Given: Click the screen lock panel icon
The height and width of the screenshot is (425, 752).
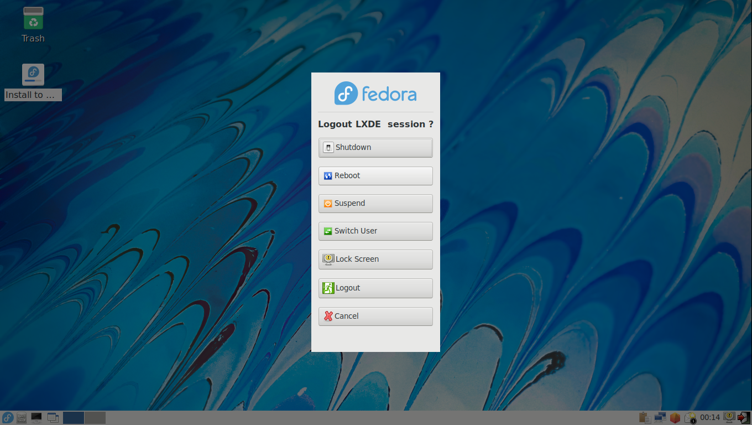Looking at the screenshot, I should click(730, 418).
